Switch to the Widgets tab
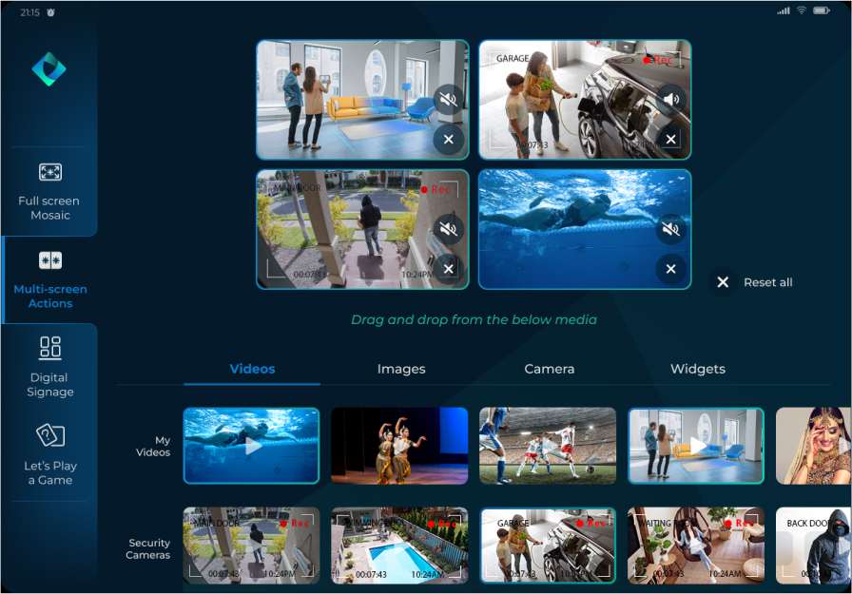Screen dimensions: 852x594 point(698,369)
